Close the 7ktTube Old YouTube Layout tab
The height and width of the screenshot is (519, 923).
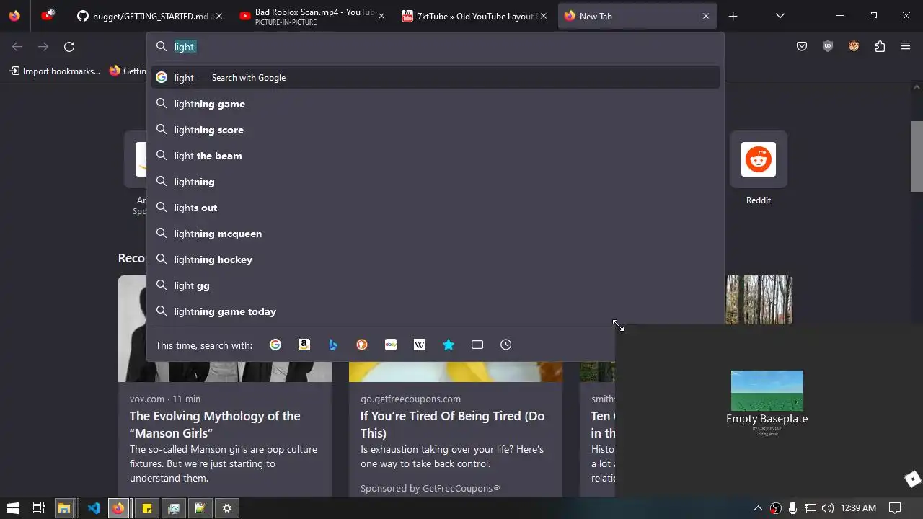(544, 16)
